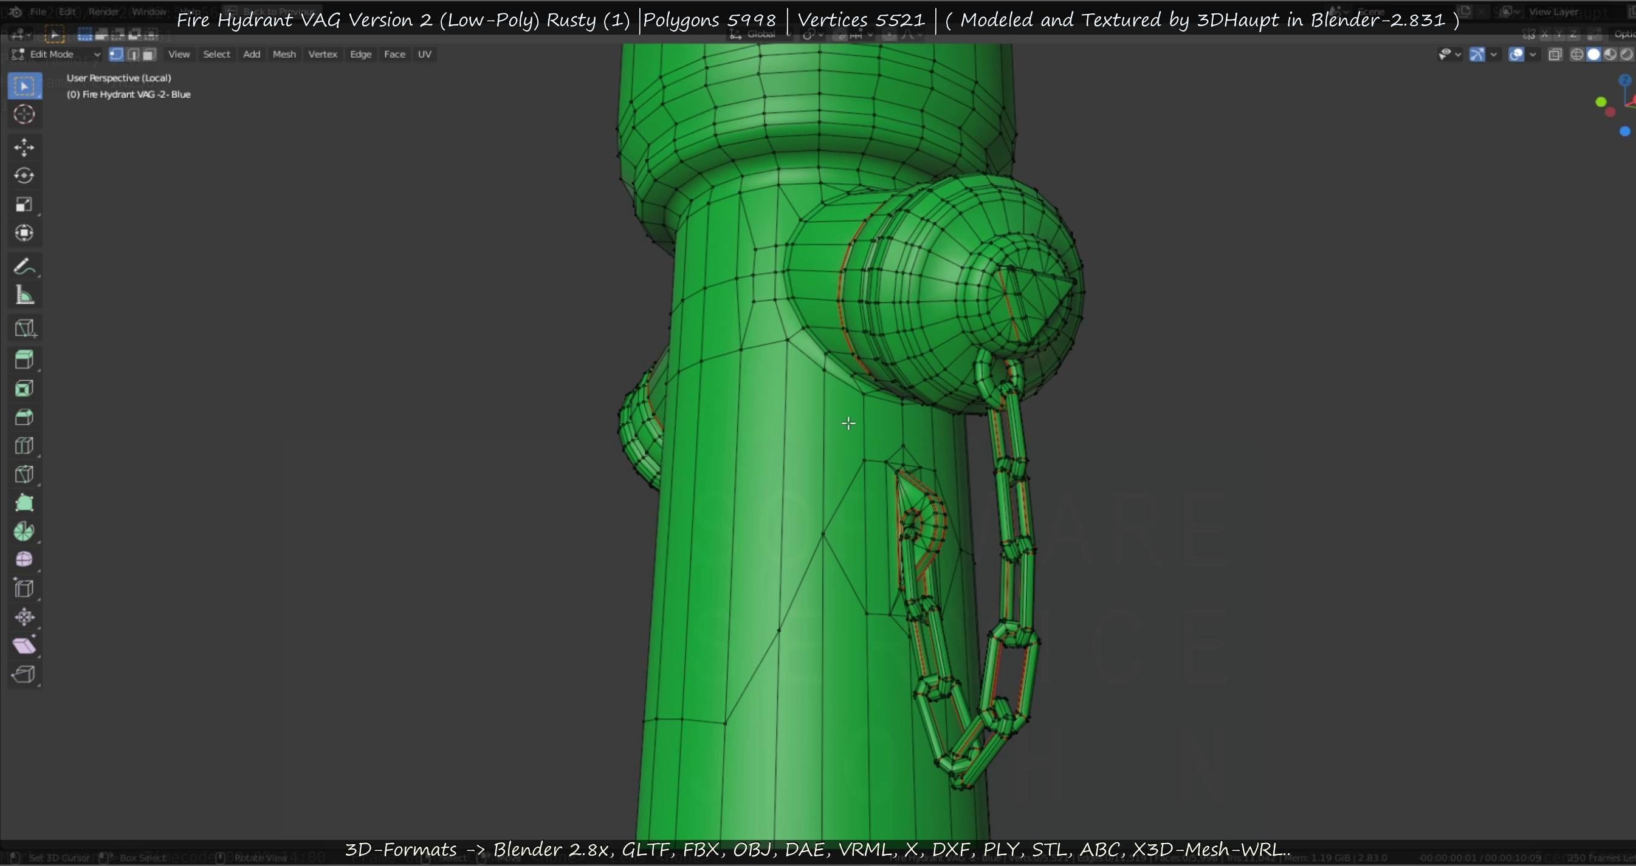Choose the Smooth vertices tool
The height and width of the screenshot is (866, 1636).
[x=25, y=559]
